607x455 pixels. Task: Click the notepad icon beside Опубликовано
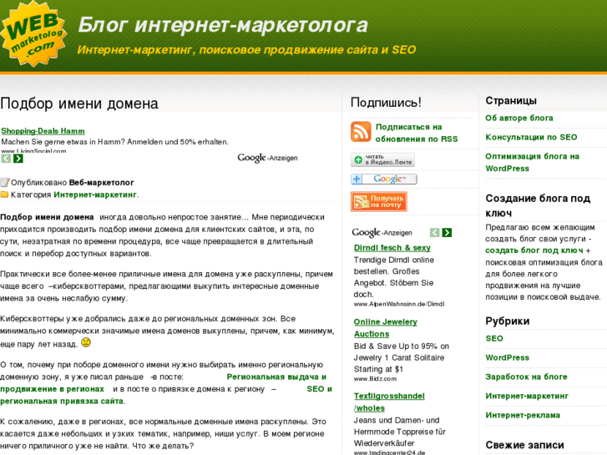pyautogui.click(x=5, y=182)
